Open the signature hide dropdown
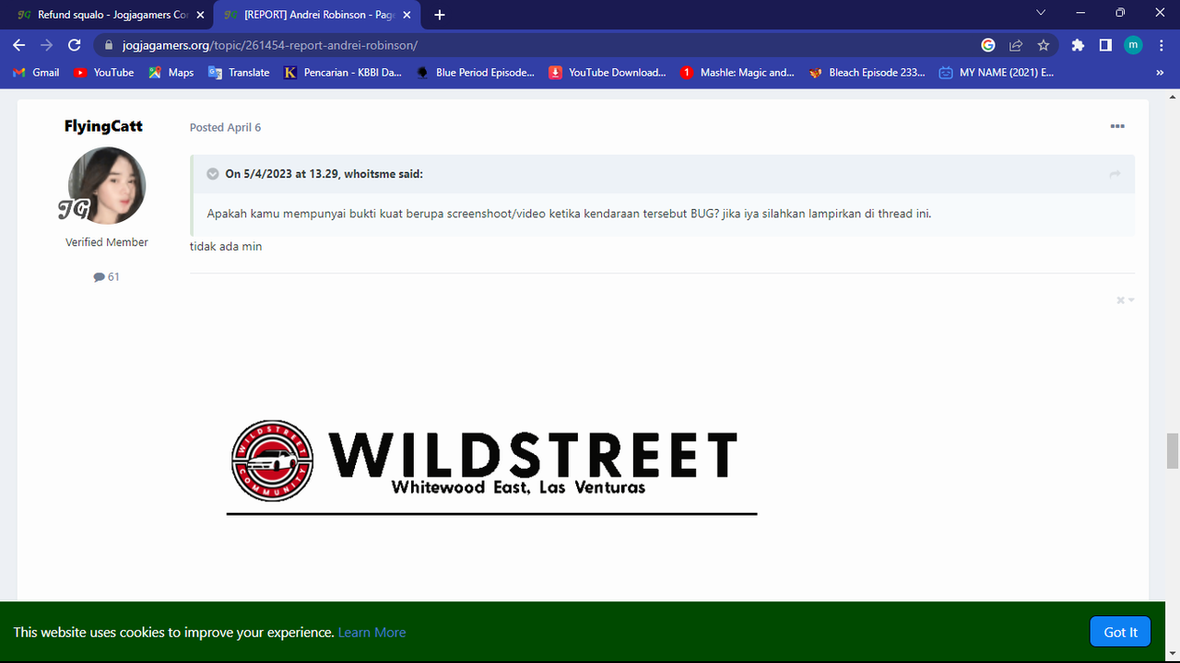This screenshot has width=1180, height=663. click(1125, 300)
